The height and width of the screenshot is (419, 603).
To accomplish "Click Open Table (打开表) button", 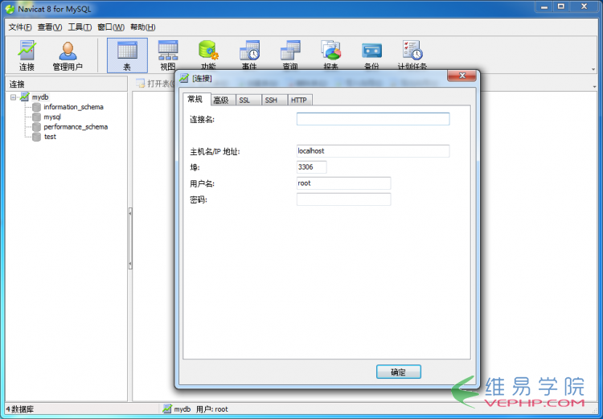I will (156, 84).
